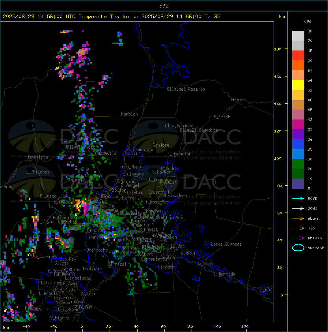Select the light gray 70-80 dBZ swatch
The height and width of the screenshot is (332, 328).
(298, 36)
